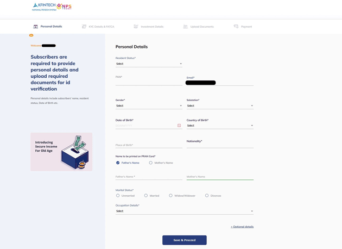The image size is (342, 249).
Task: Open the Resident Status dropdown
Action: click(x=149, y=64)
